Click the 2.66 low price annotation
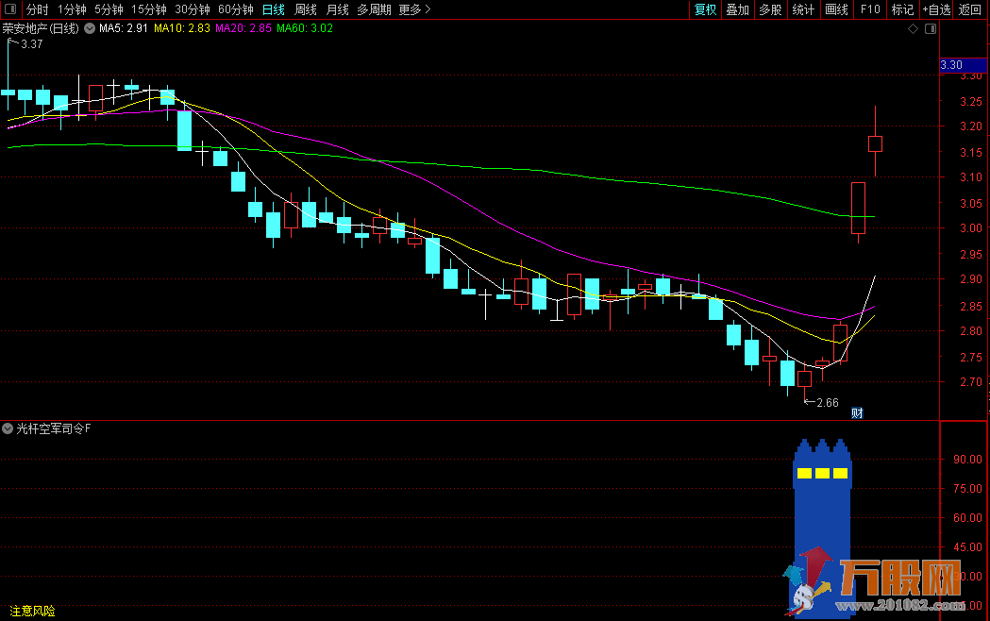Viewport: 990px width, 621px height. 827,403
